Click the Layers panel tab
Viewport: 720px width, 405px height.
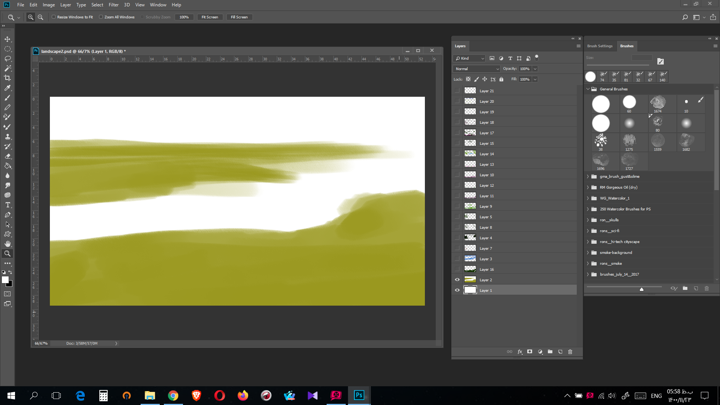(460, 46)
